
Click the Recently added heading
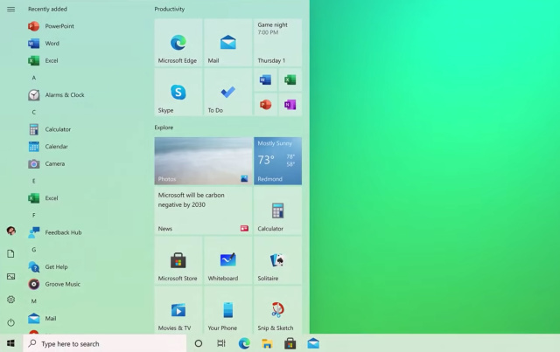(x=47, y=10)
